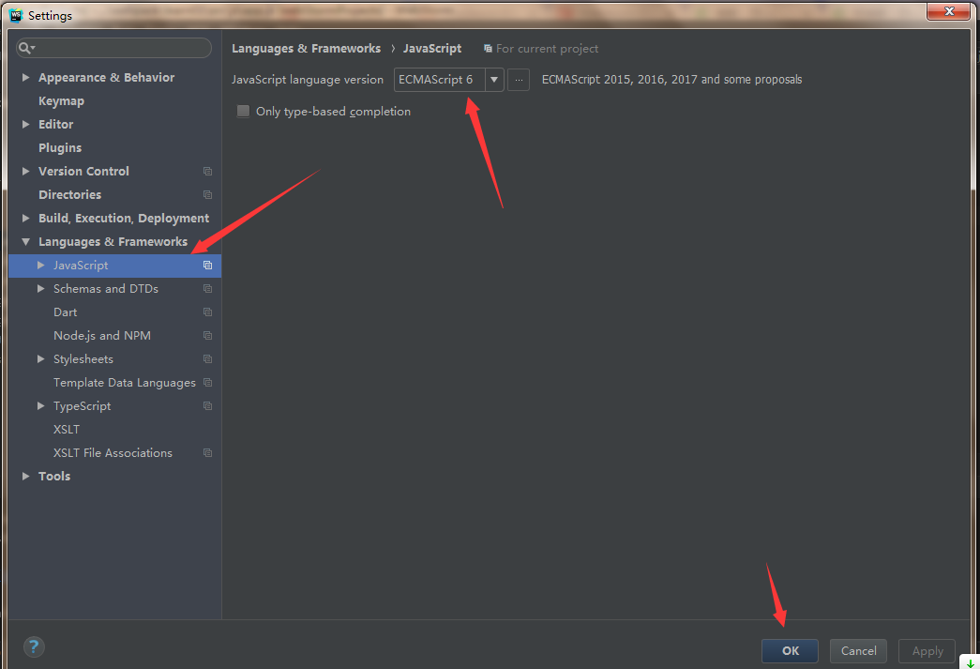Click JavaScript in the breadcrumb header
The height and width of the screenshot is (669, 980).
click(x=430, y=48)
